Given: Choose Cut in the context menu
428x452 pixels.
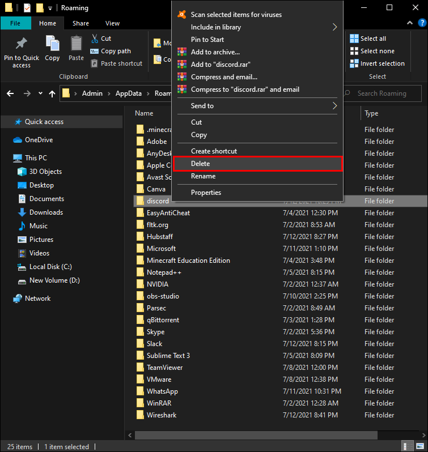Looking at the screenshot, I should [x=257, y=122].
